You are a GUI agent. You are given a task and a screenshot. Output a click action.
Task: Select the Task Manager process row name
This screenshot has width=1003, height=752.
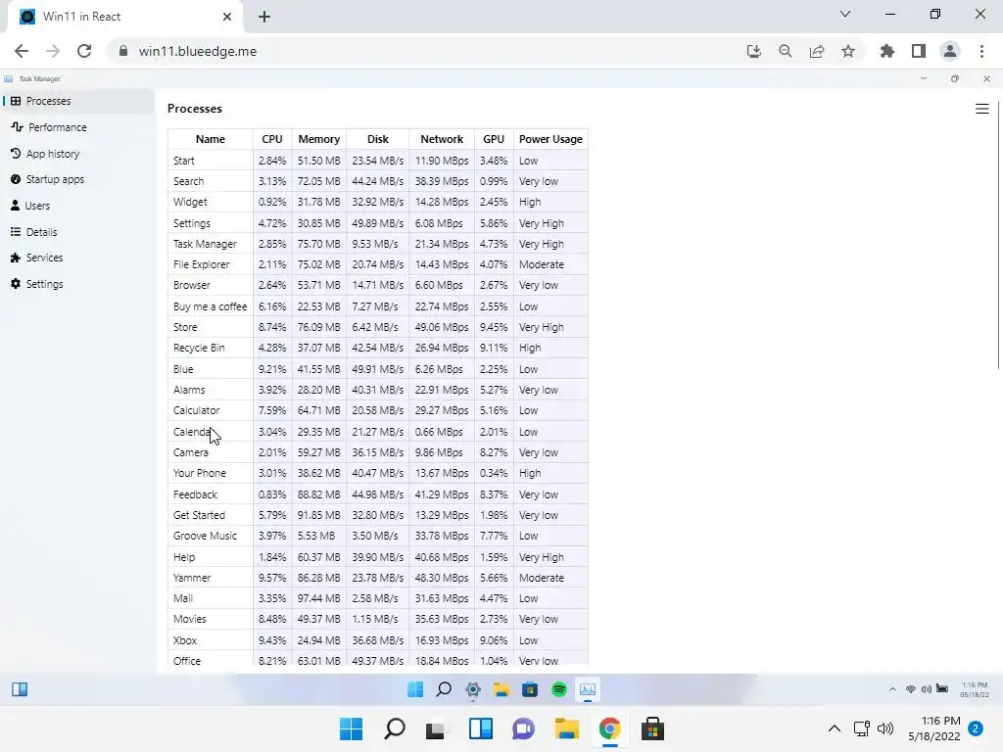coord(205,244)
